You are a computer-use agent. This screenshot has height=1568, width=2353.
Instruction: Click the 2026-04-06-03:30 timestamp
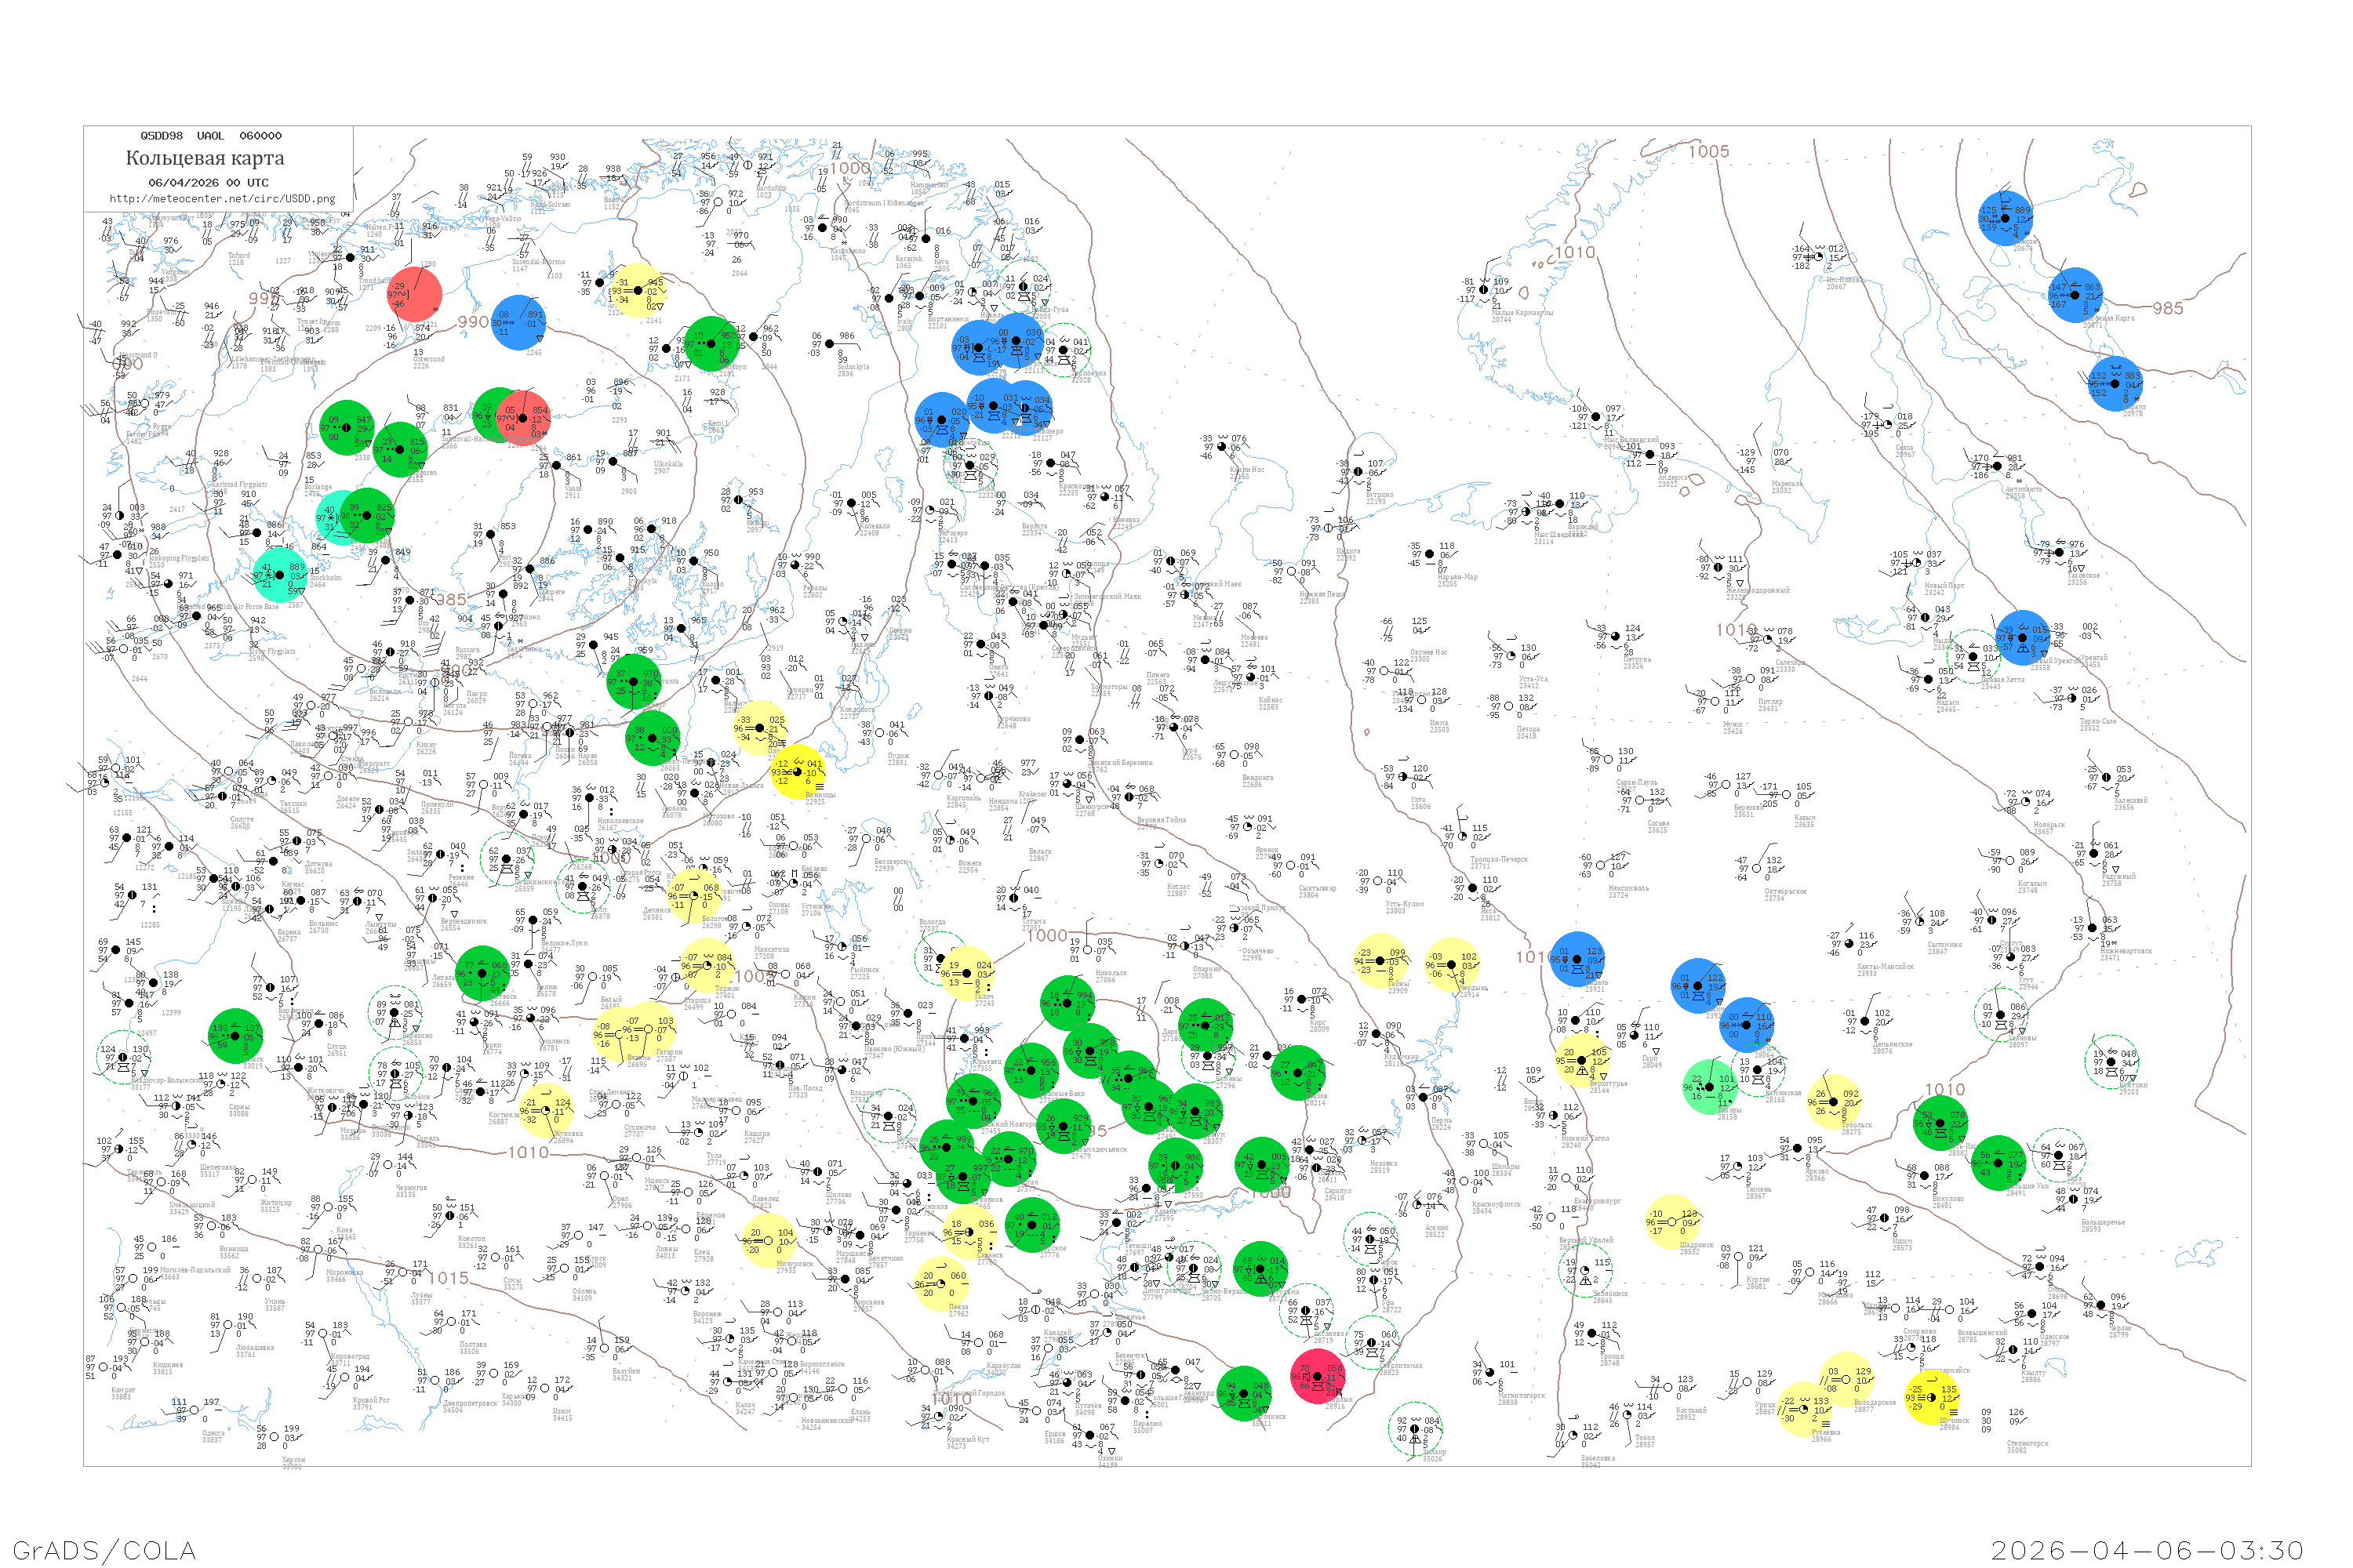2147,1550
